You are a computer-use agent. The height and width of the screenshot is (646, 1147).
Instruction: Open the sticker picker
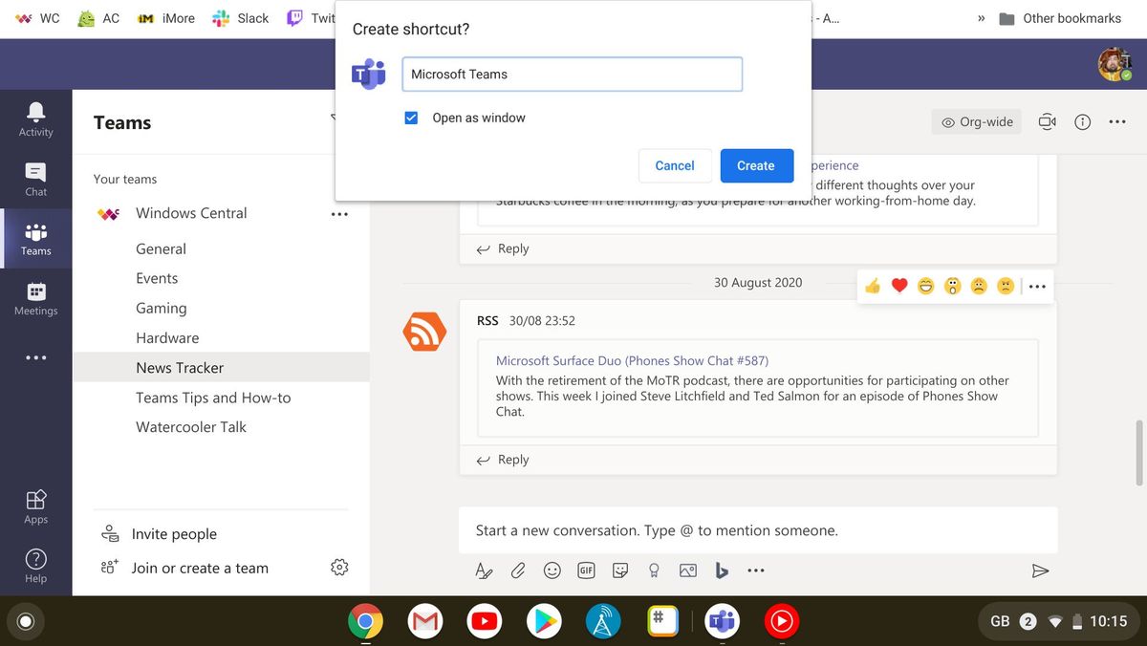pos(620,570)
